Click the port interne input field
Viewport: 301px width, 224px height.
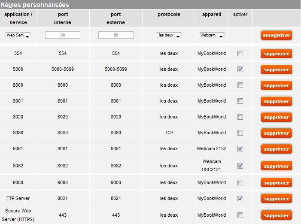pyautogui.click(x=63, y=35)
